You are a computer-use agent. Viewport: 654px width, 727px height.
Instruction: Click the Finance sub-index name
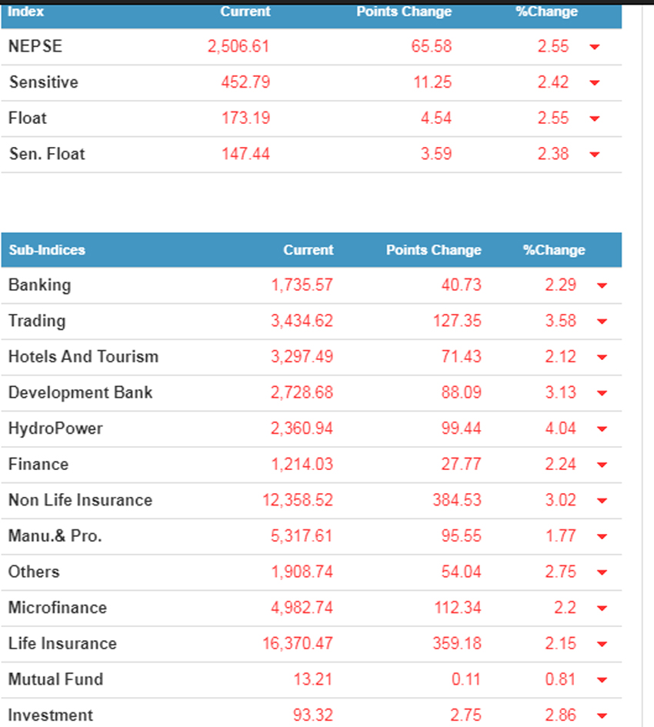(x=38, y=464)
